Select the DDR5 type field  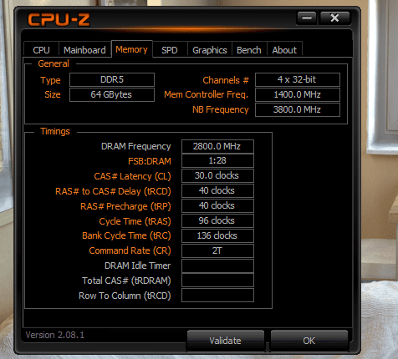click(x=112, y=79)
